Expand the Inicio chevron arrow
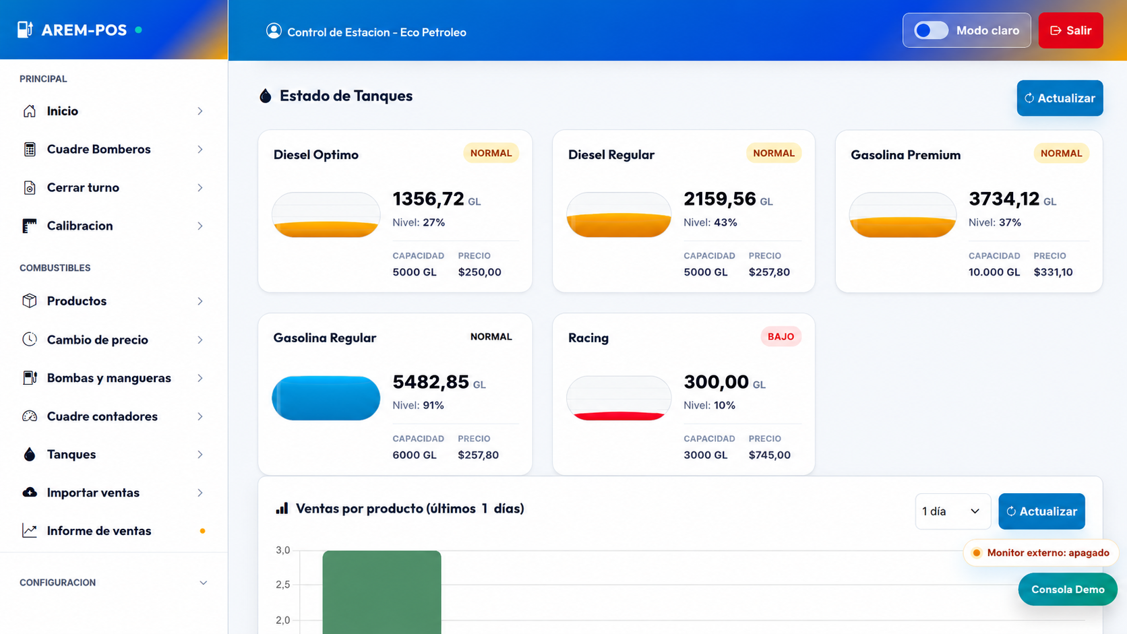This screenshot has height=634, width=1127. [200, 111]
